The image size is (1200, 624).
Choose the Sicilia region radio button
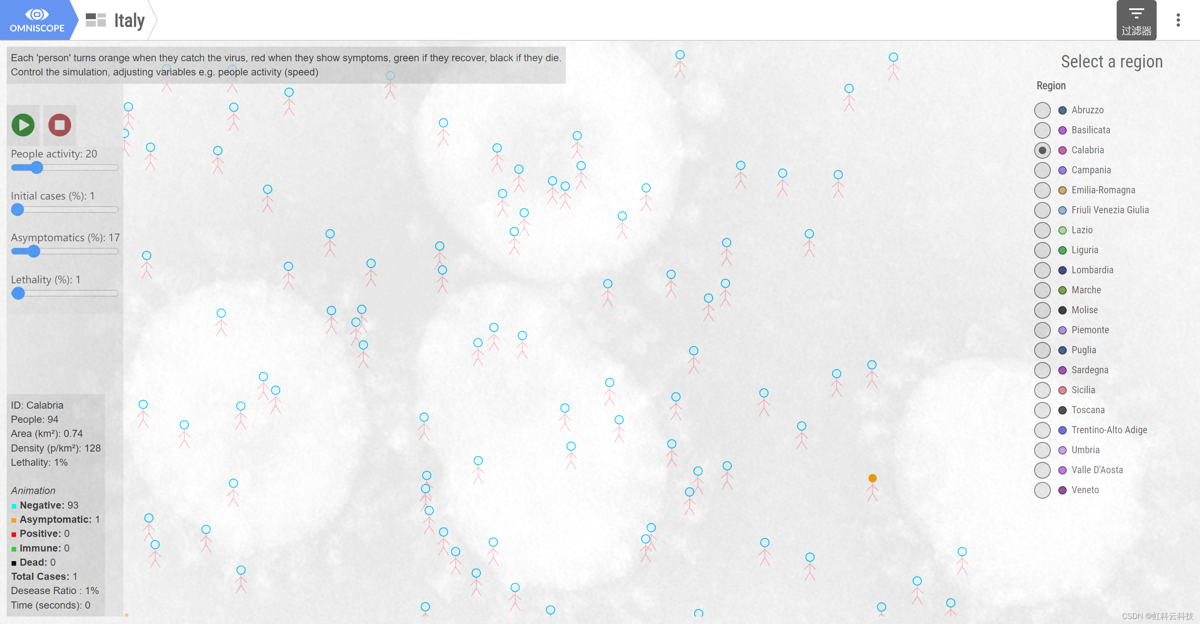pos(1042,390)
